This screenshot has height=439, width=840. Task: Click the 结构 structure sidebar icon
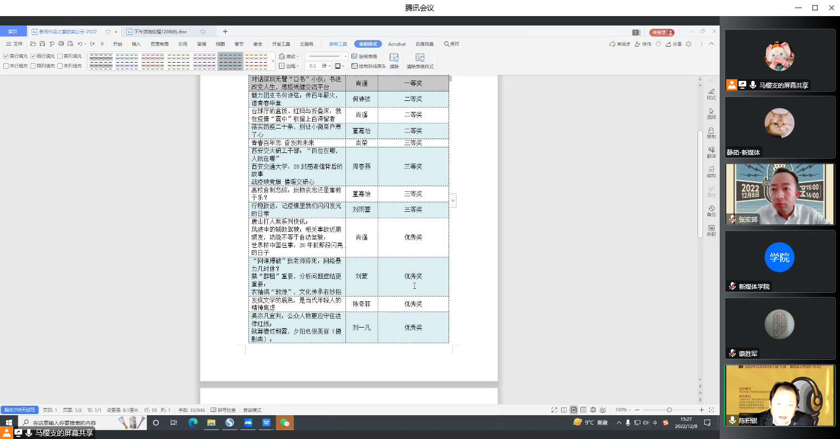[x=711, y=172]
